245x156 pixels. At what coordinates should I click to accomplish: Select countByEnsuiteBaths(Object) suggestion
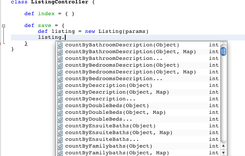[138, 126]
